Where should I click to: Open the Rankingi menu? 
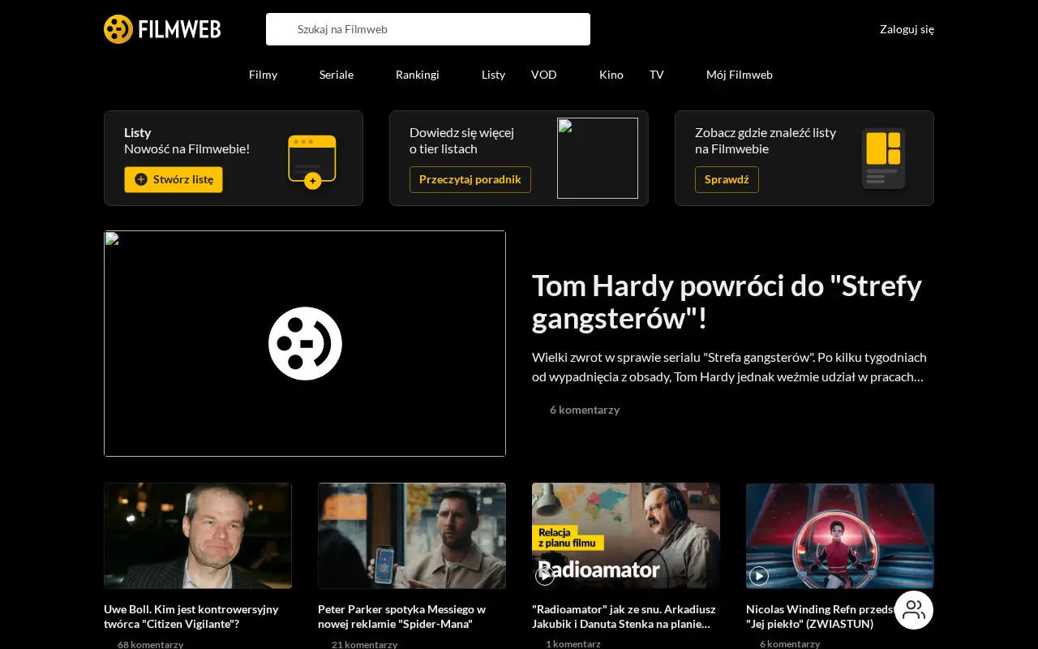(418, 75)
